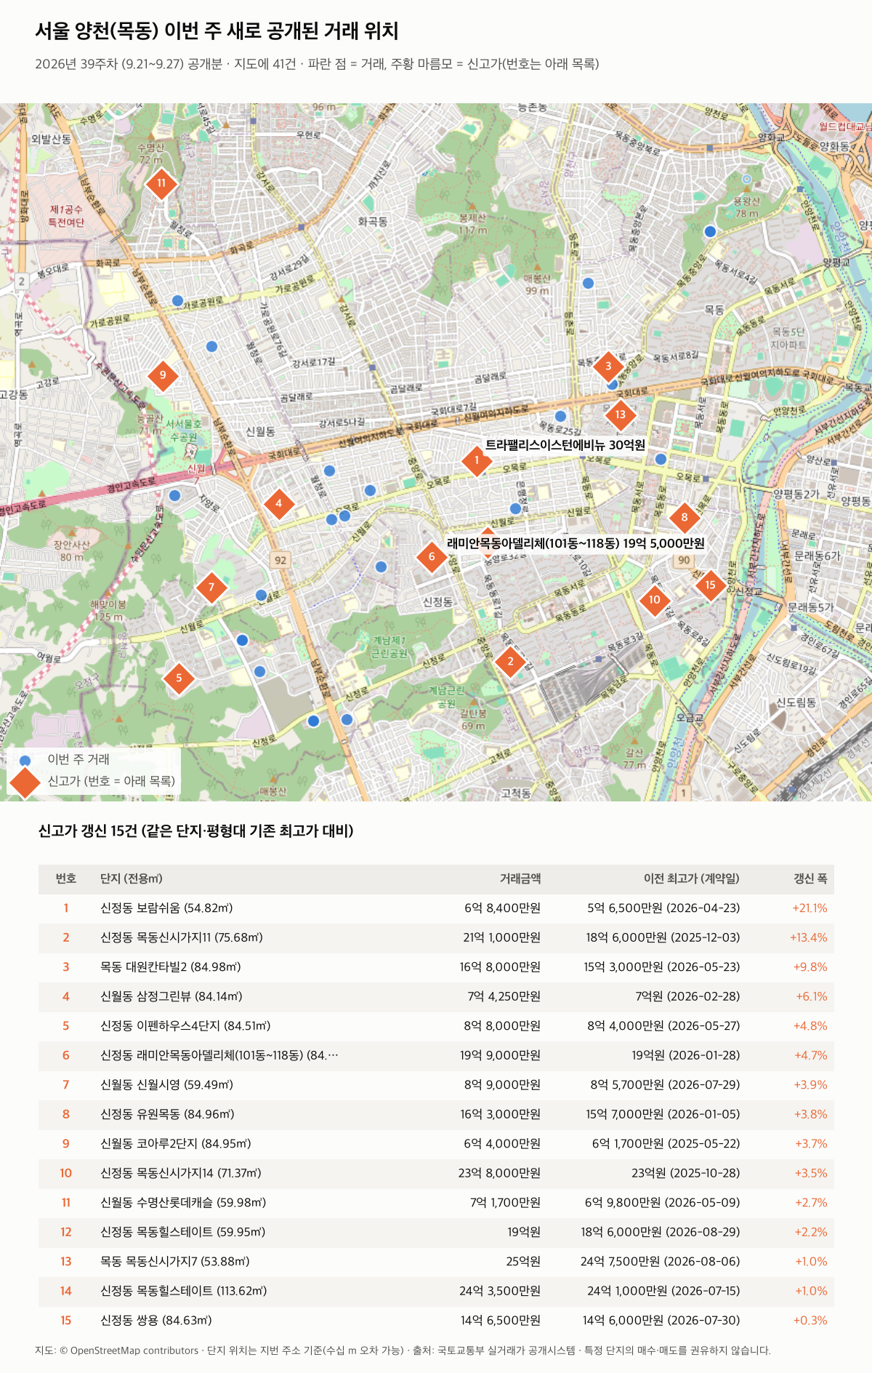
Task: Click the orange diamond icon in the legend
Action: (x=25, y=782)
